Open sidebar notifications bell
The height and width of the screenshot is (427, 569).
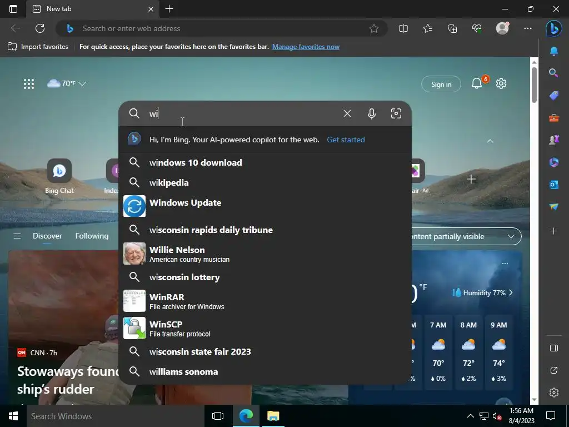coord(554,51)
